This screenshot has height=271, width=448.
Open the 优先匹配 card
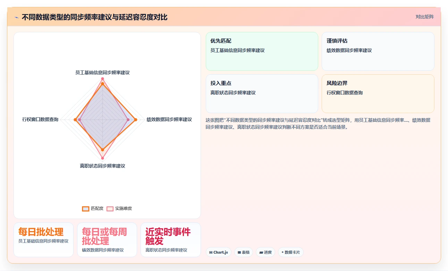262,51
